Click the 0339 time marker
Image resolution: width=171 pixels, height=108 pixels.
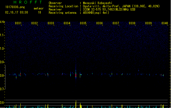tap(148, 23)
